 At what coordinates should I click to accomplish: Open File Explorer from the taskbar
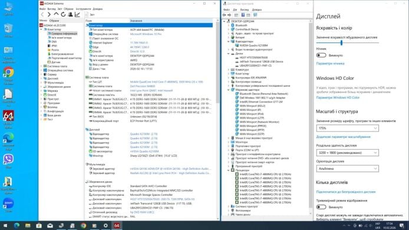(28, 225)
